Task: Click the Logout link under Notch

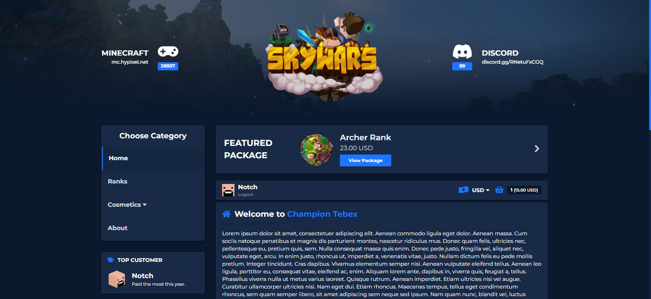Action: coord(245,194)
